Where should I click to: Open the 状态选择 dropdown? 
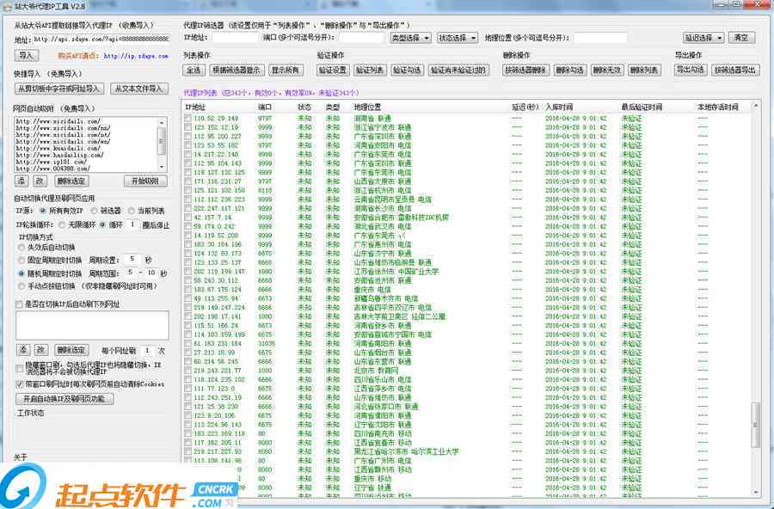tap(458, 38)
